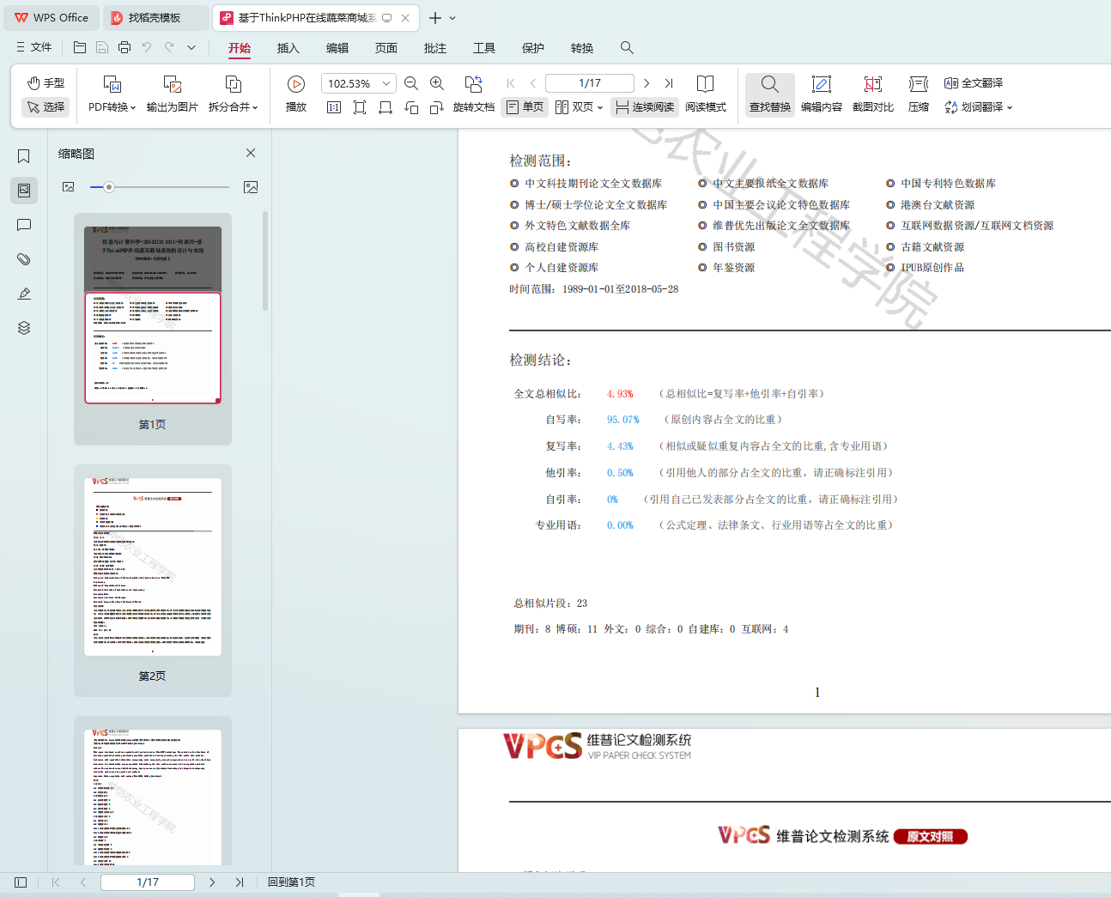1111x897 pixels.
Task: Enable 双页 two-page view
Action: tap(580, 107)
